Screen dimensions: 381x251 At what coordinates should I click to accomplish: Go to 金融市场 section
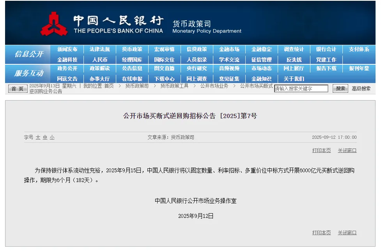click(x=229, y=49)
